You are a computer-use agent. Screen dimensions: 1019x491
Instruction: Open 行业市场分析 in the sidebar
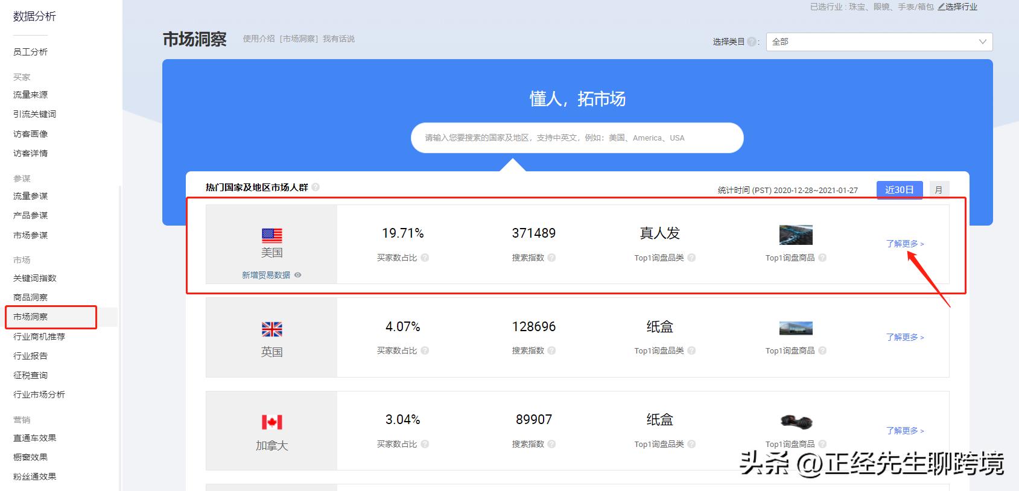(x=39, y=394)
